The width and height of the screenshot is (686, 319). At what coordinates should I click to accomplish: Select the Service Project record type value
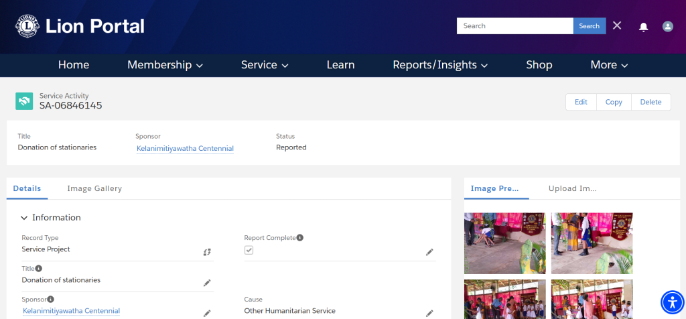[46, 249]
